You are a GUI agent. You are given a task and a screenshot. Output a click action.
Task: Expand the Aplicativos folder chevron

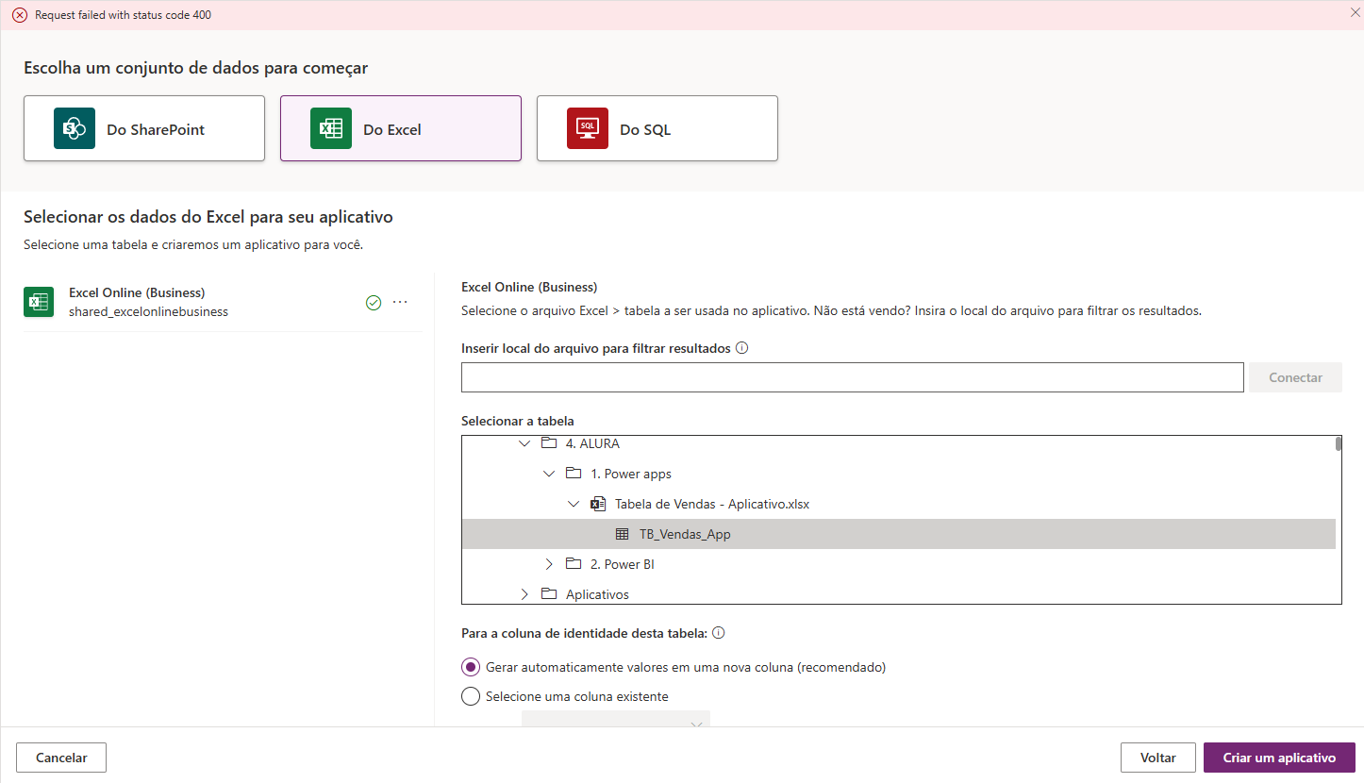tap(524, 594)
